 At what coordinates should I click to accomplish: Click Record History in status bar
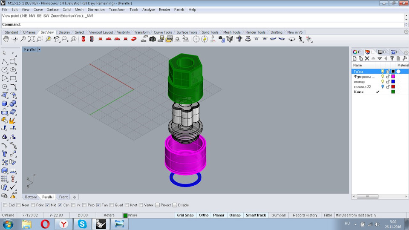point(305,216)
